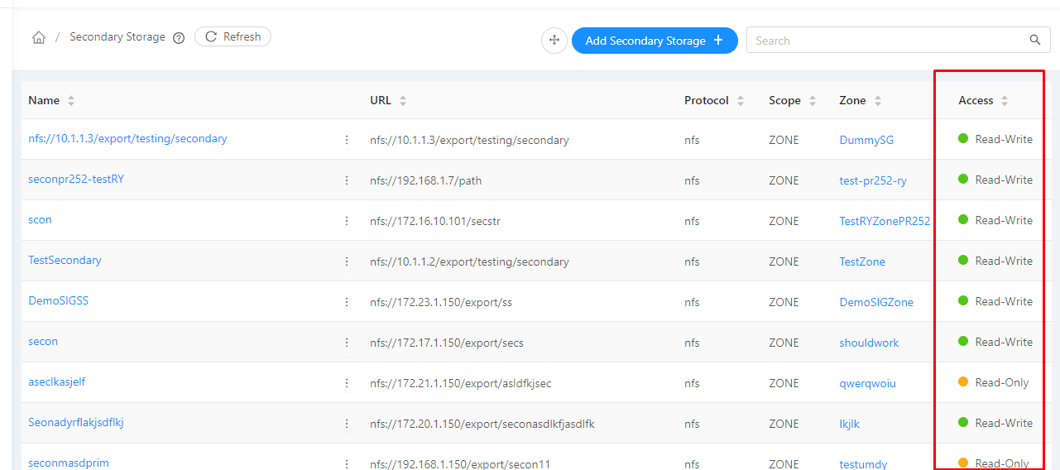Open three-dot menu for secon row
The height and width of the screenshot is (470, 1060).
347,343
